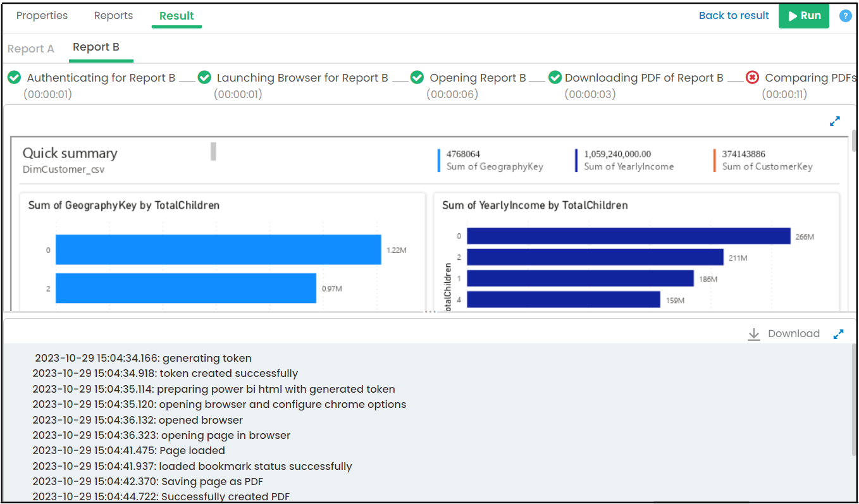This screenshot has width=859, height=504.
Task: Click the red failed icon for Comparing PDFs
Action: point(752,77)
